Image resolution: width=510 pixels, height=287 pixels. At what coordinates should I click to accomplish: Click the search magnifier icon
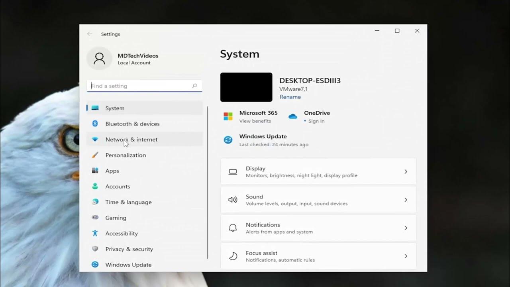(x=194, y=86)
